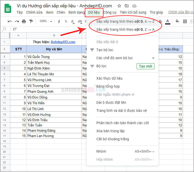Image resolution: width=194 pixels, height=172 pixels.
Task: Star the document
Action: click(119, 6)
